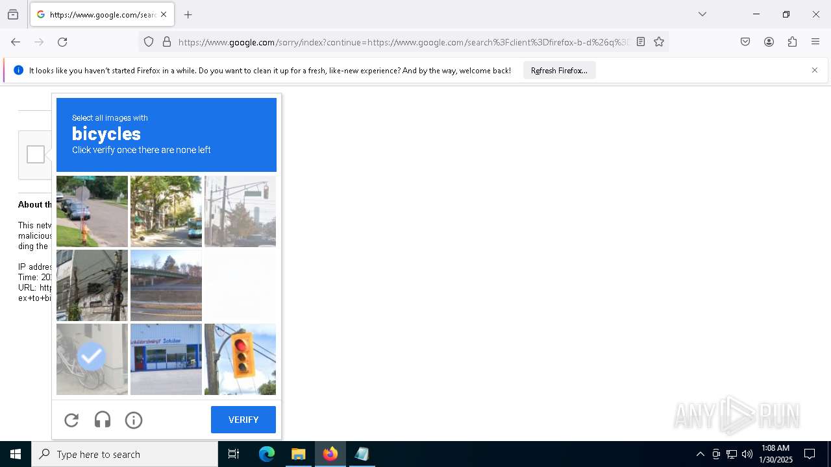
Task: Click the blue VERIFY button
Action: pyautogui.click(x=243, y=420)
